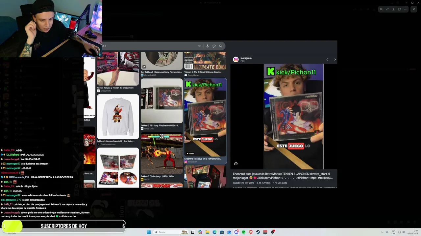
Task: Click the sin_prepucio_777 chat username
Action: click(11, 200)
